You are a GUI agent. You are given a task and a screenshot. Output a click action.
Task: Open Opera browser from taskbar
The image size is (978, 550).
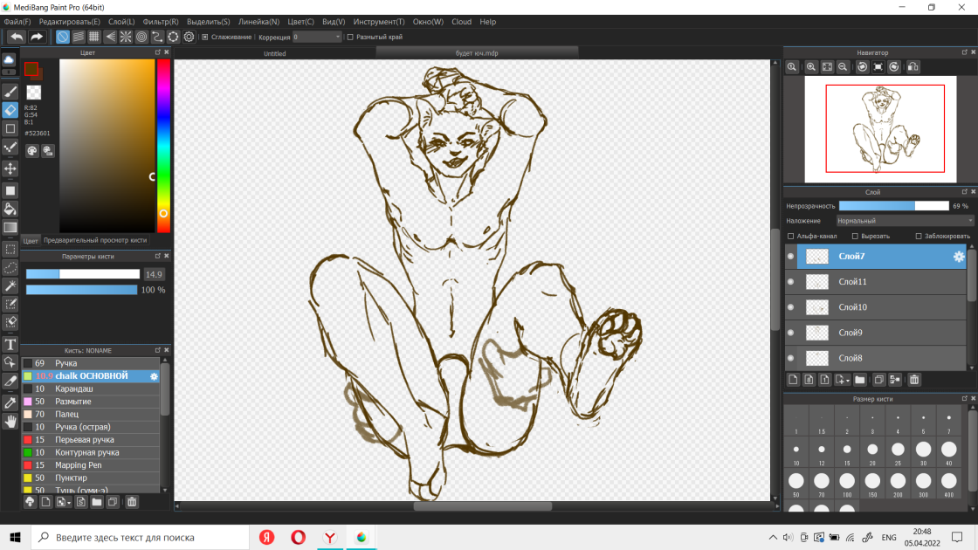click(298, 537)
